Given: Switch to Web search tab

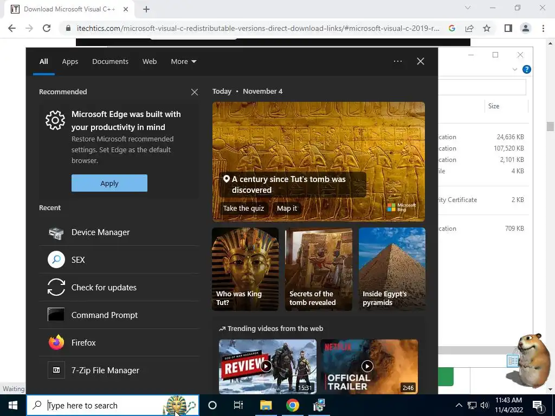Looking at the screenshot, I should [150, 62].
